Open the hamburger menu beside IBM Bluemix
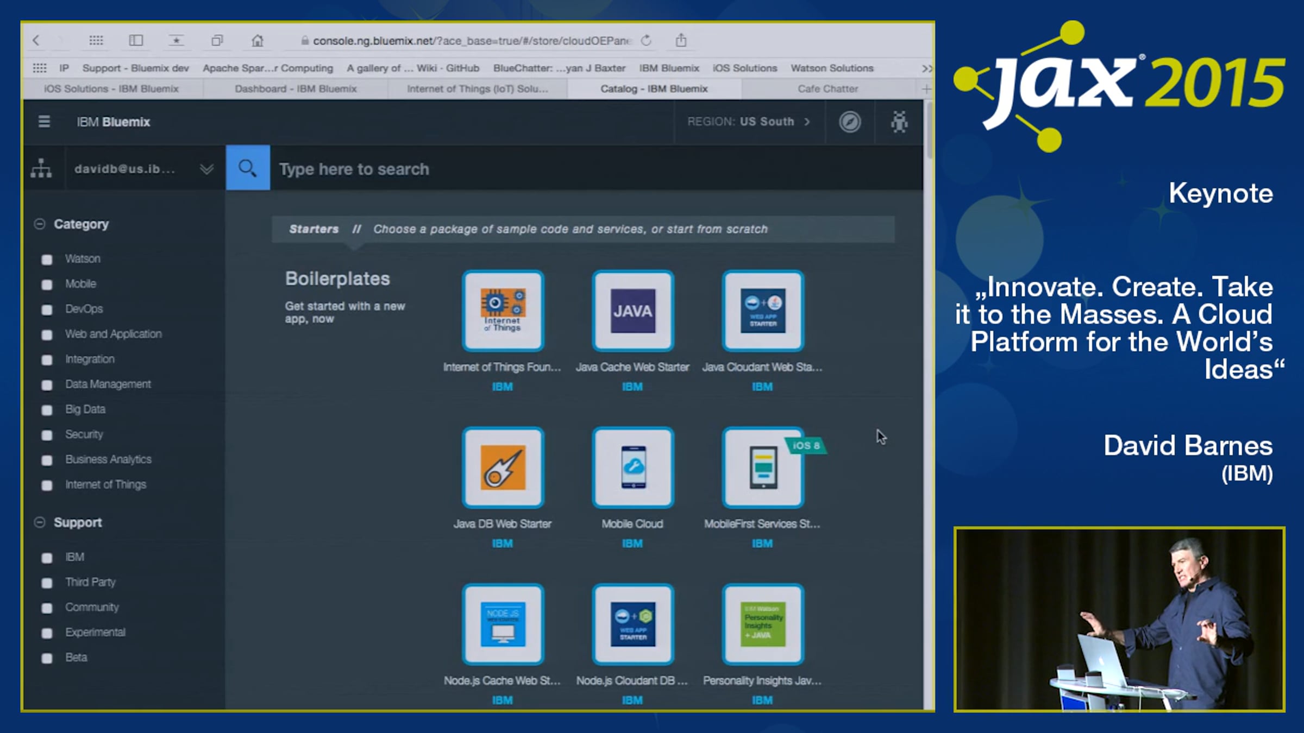The image size is (1304, 733). (x=44, y=122)
